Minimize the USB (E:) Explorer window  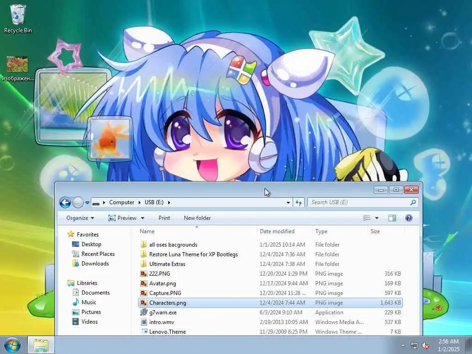click(x=381, y=189)
